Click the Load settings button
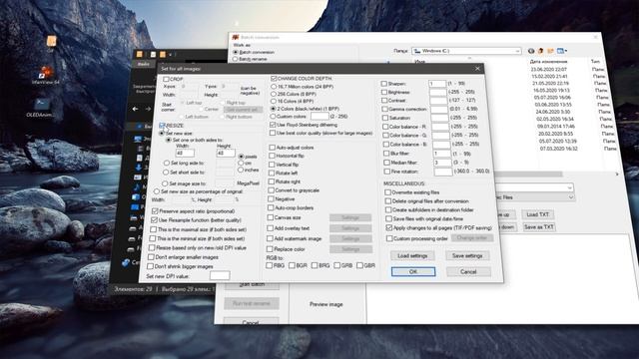Image resolution: width=639 pixels, height=359 pixels. click(x=412, y=255)
